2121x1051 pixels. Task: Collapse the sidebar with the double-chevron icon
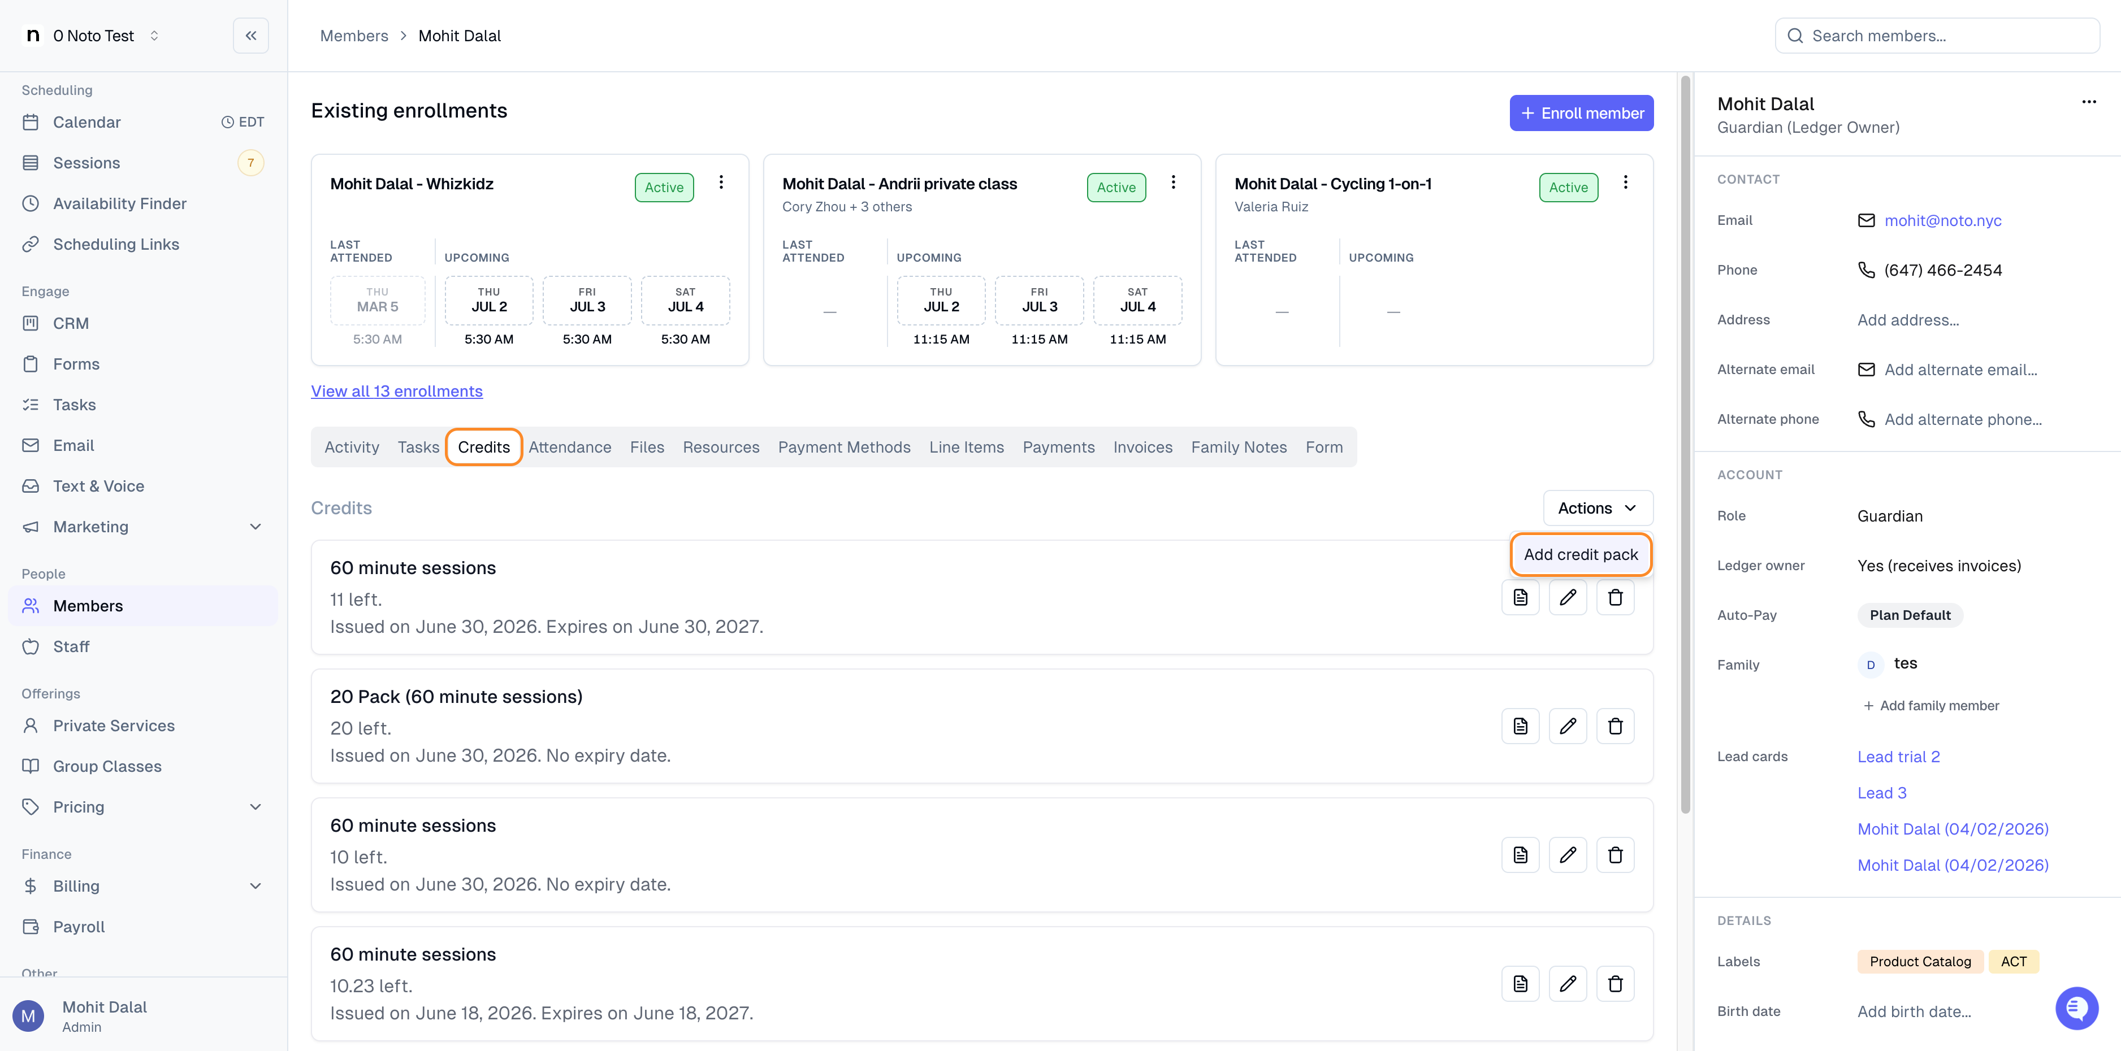[x=250, y=36]
